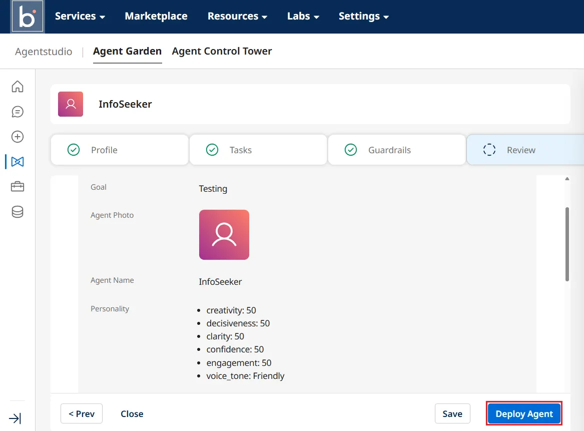The width and height of the screenshot is (584, 431).
Task: Expand the Settings dropdown menu
Action: click(363, 17)
